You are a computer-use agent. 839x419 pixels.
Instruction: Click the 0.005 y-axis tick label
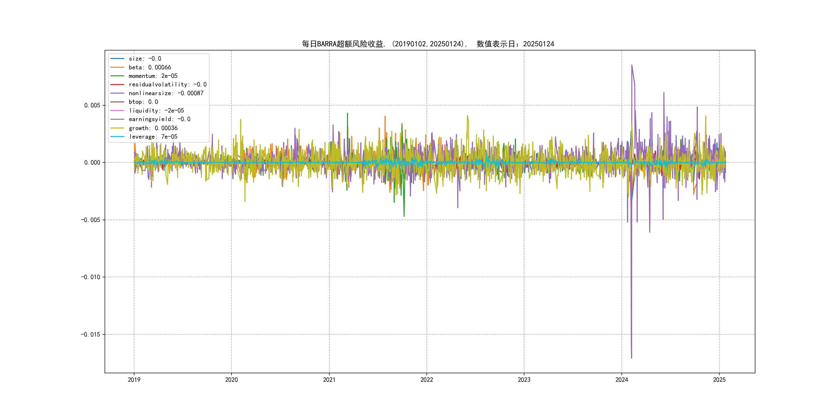[92, 106]
